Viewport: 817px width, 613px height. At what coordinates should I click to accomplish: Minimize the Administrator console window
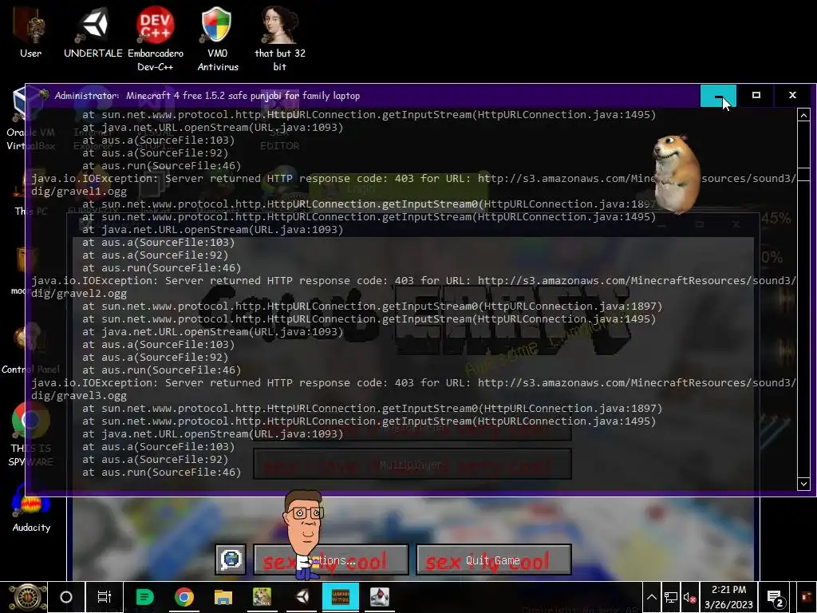point(719,96)
